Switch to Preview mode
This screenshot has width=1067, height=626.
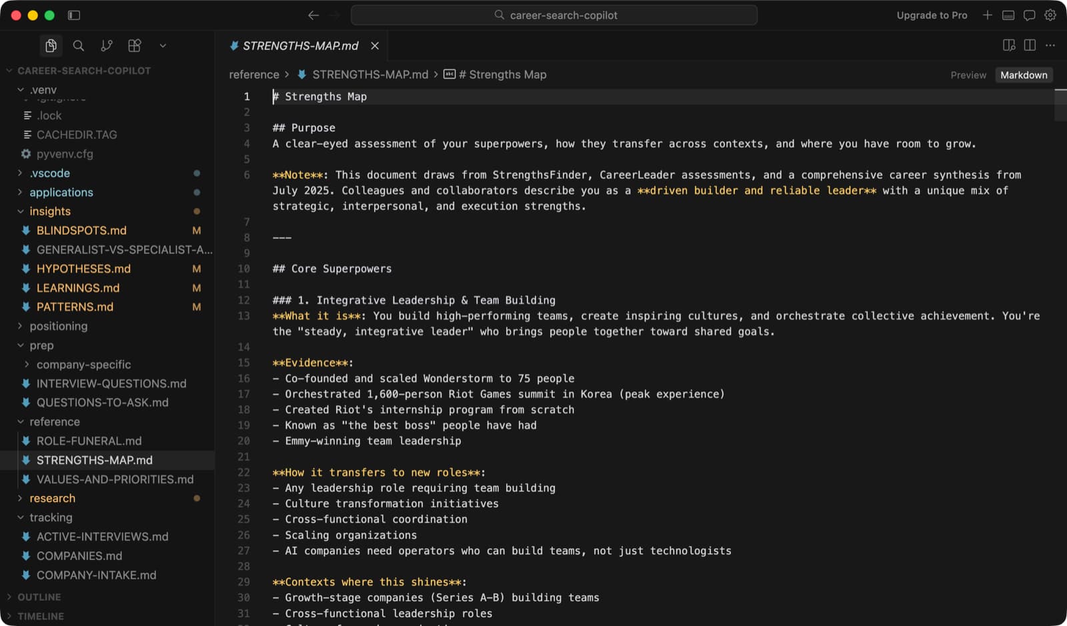[968, 75]
